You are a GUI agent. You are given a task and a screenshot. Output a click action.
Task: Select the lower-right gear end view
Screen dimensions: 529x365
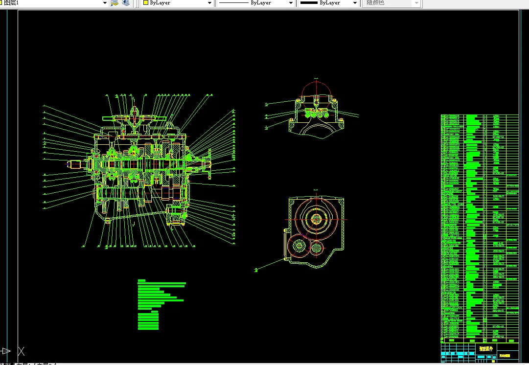(x=316, y=229)
